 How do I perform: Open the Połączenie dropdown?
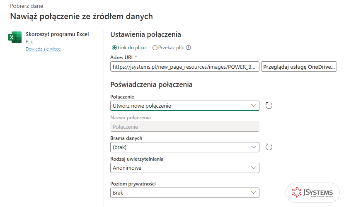(185, 106)
